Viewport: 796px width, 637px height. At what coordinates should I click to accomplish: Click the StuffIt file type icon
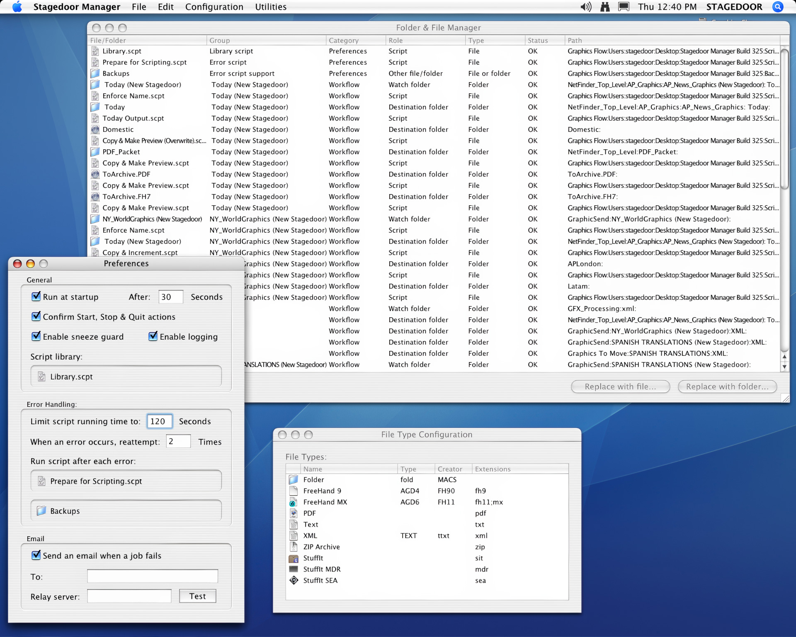(294, 558)
